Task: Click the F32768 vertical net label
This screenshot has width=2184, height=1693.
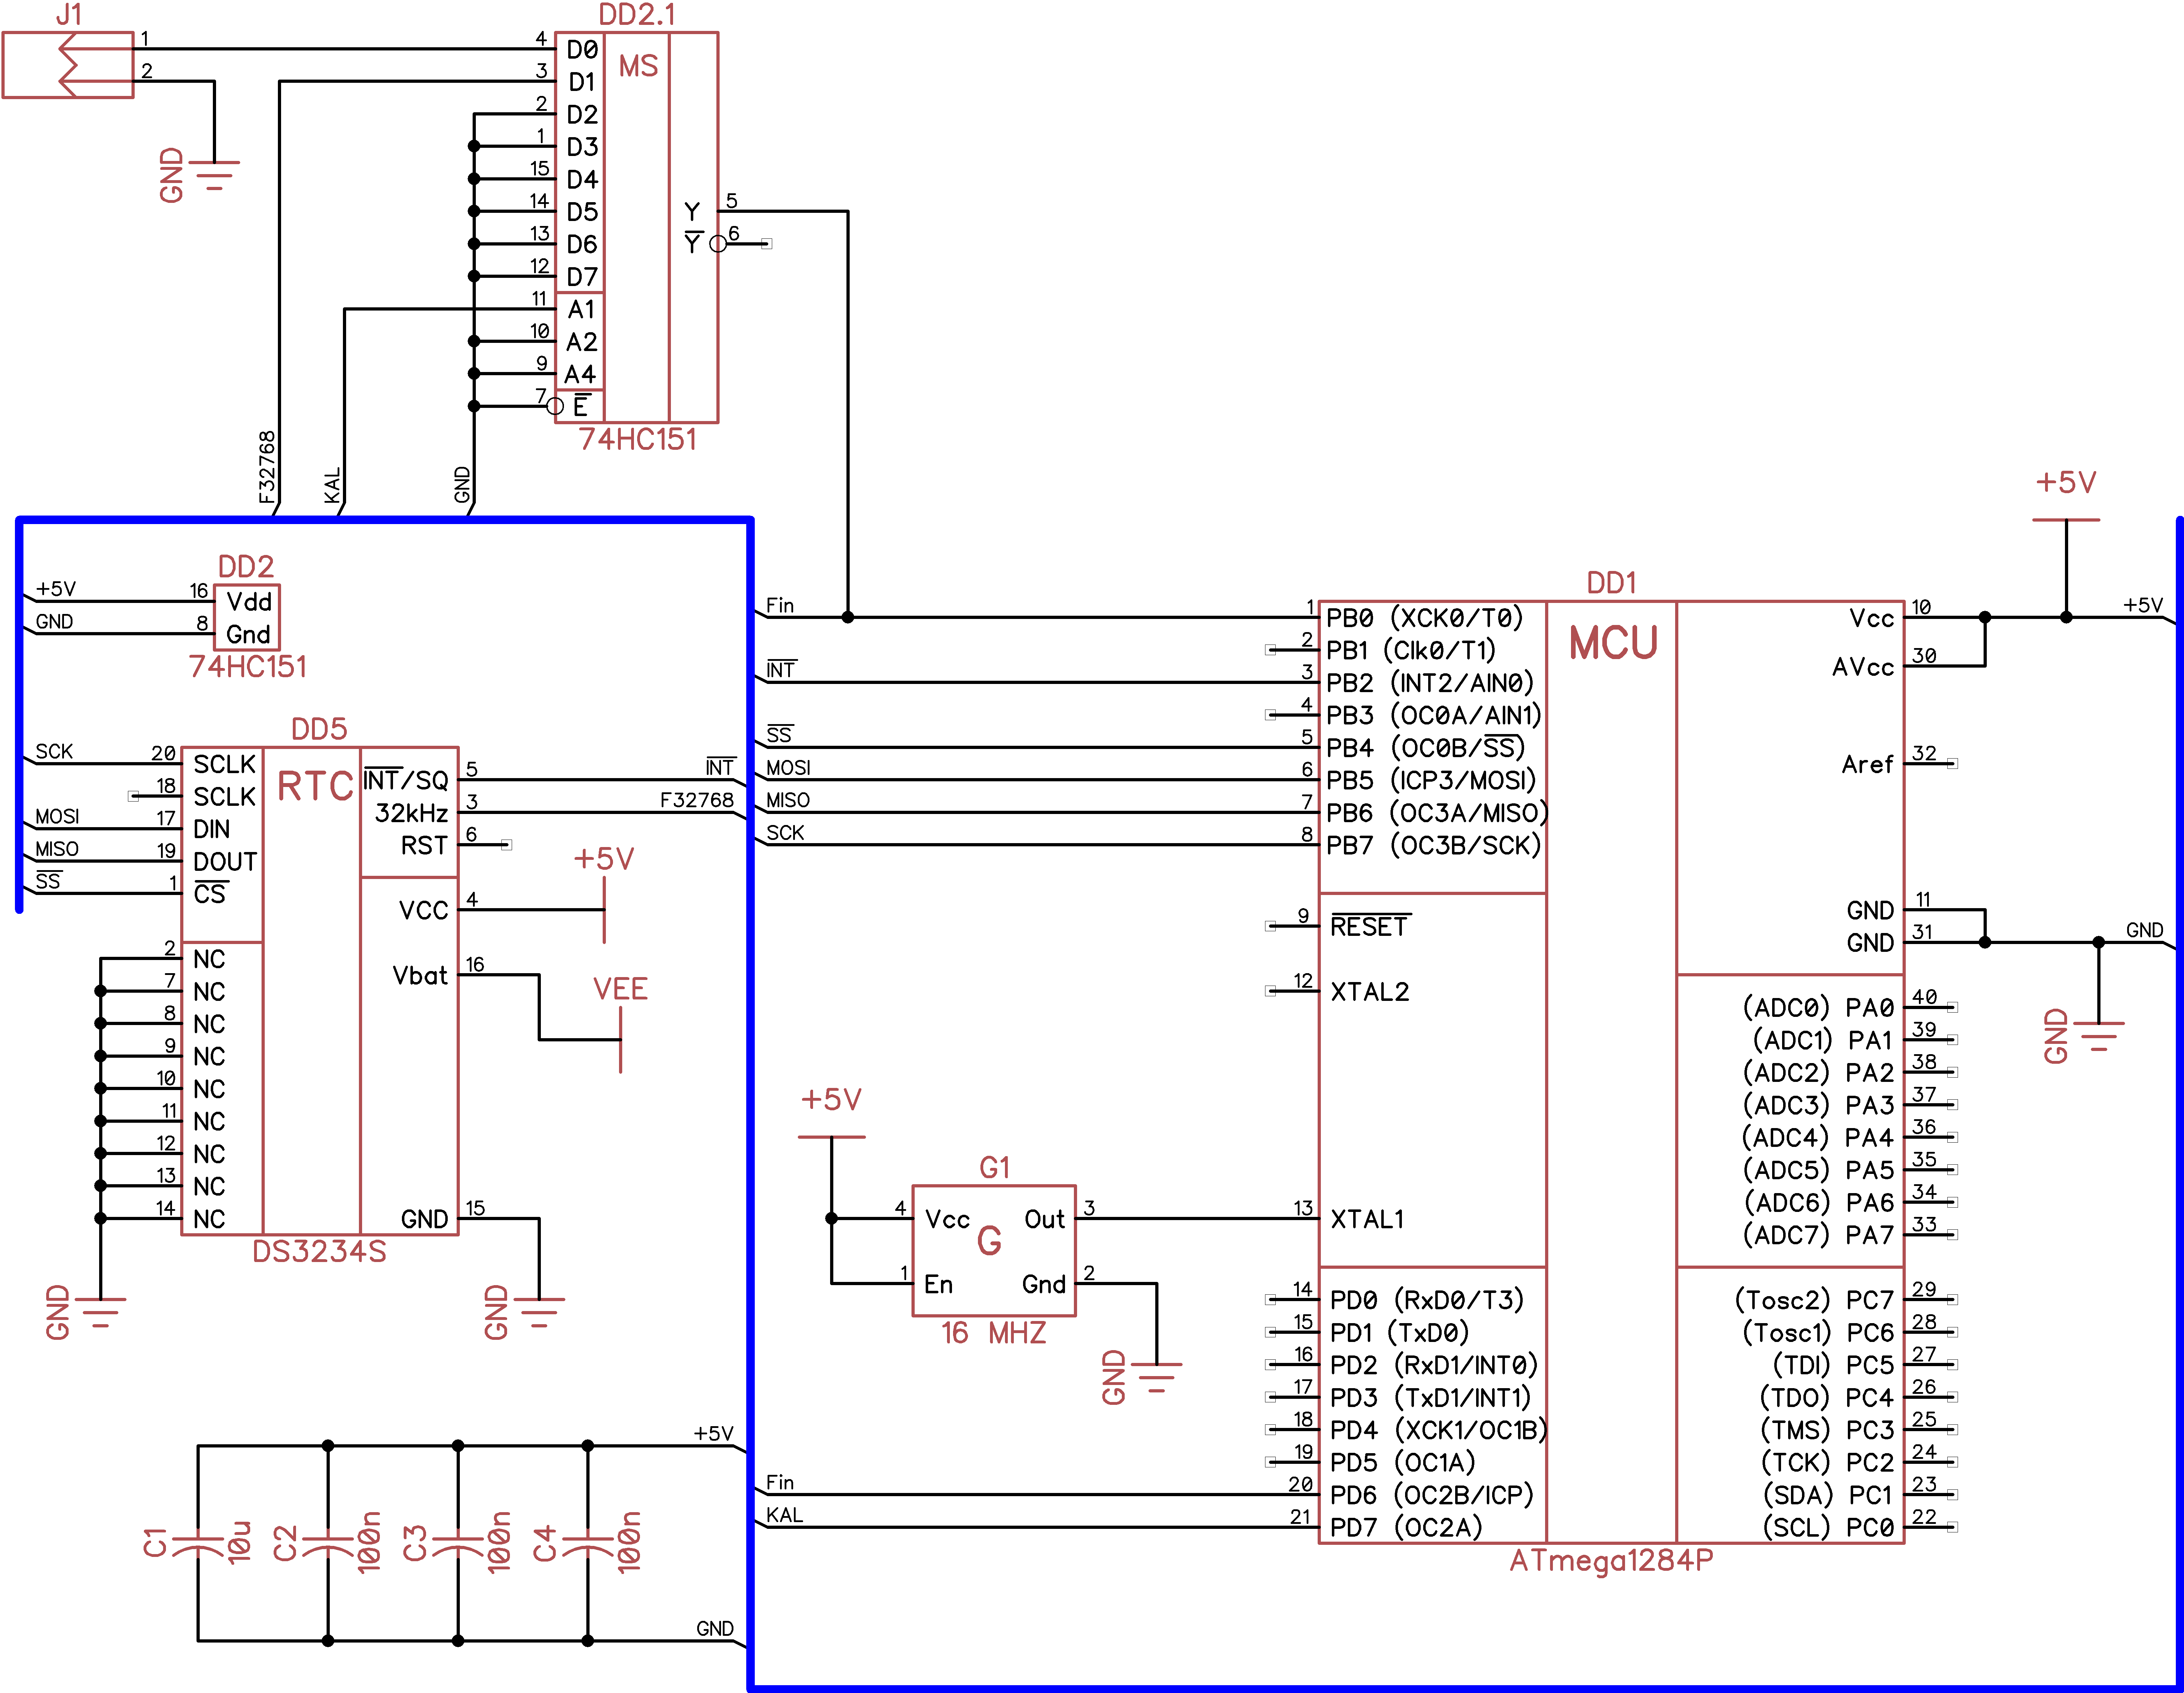Action: [266, 466]
